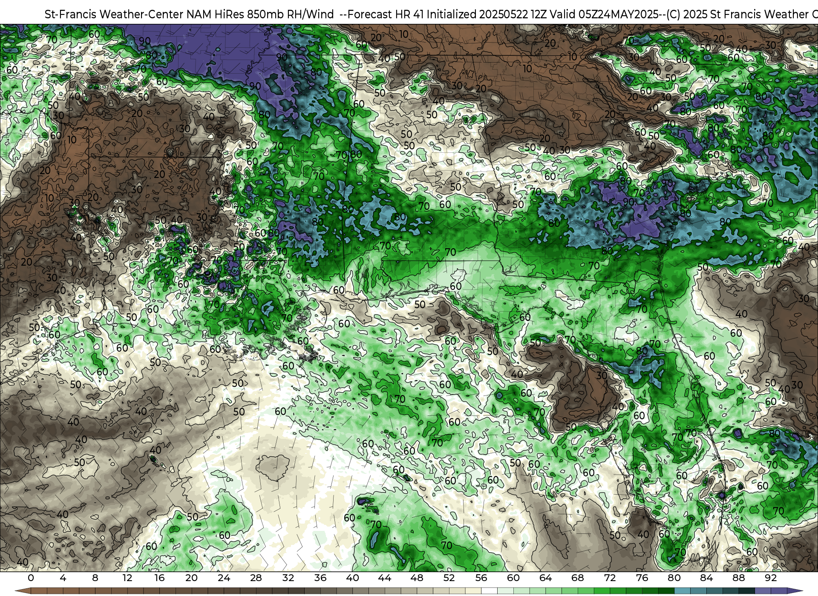Click the '76' label on colorbar scale

(x=642, y=578)
